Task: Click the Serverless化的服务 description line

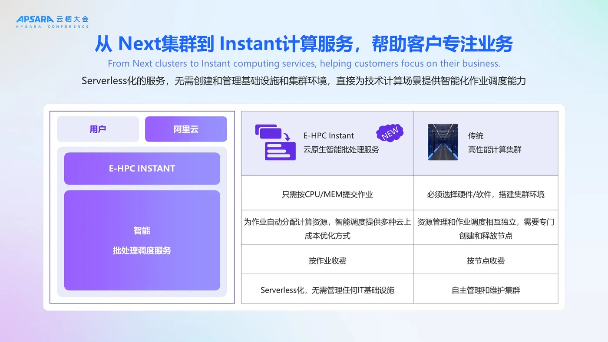Action: coord(304,81)
